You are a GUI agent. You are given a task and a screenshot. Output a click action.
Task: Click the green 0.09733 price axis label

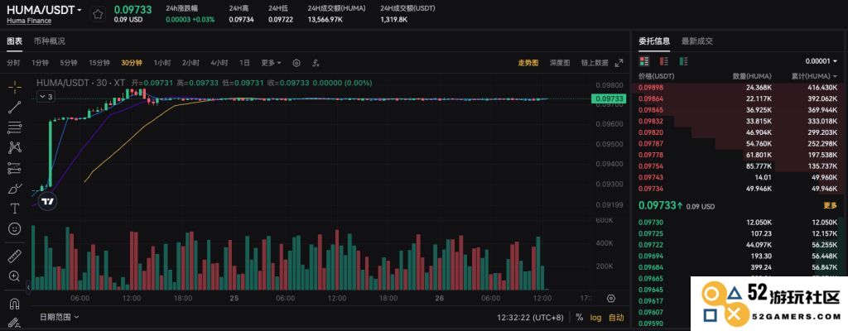tap(609, 98)
